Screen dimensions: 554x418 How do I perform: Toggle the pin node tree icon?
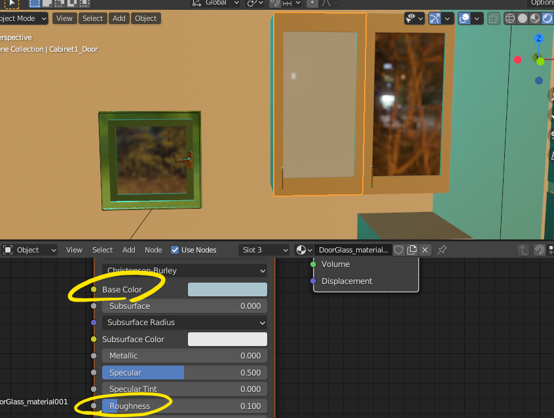click(x=442, y=250)
